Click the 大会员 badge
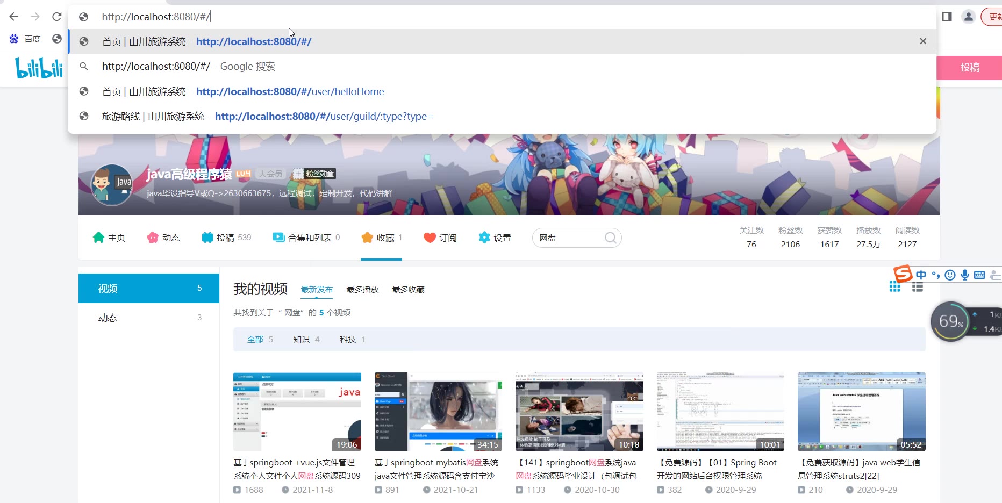 pos(270,174)
